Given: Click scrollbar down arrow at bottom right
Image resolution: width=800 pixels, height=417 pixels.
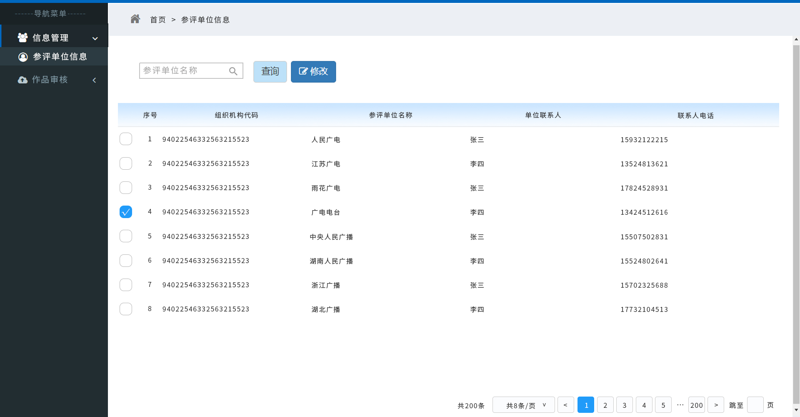Looking at the screenshot, I should click(796, 410).
